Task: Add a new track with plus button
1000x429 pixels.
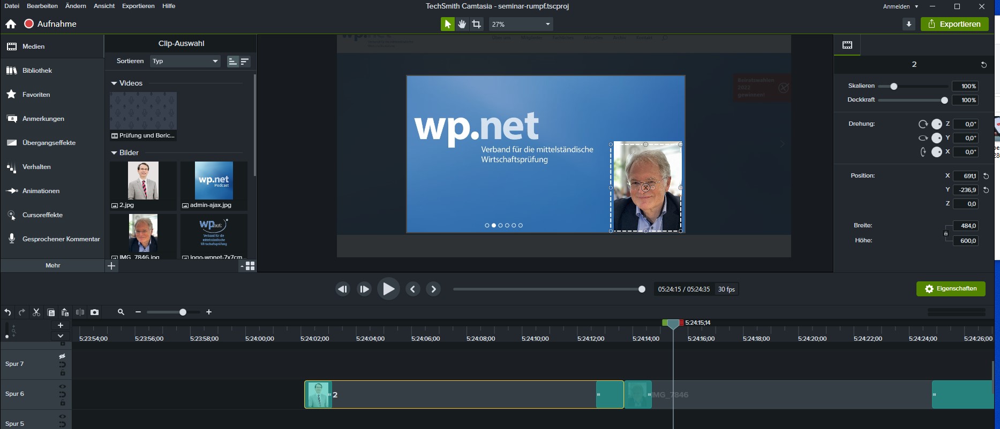Action: (x=61, y=325)
